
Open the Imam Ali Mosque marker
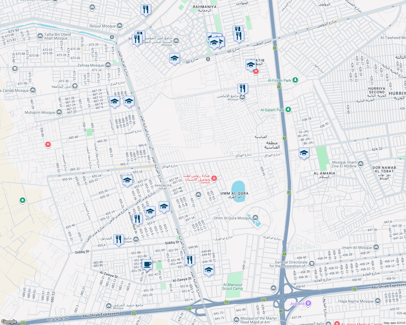point(376,247)
